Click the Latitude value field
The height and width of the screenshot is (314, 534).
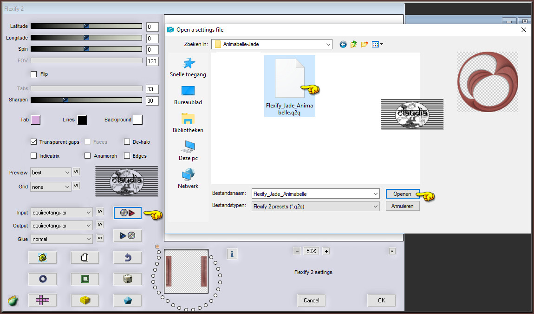152,27
